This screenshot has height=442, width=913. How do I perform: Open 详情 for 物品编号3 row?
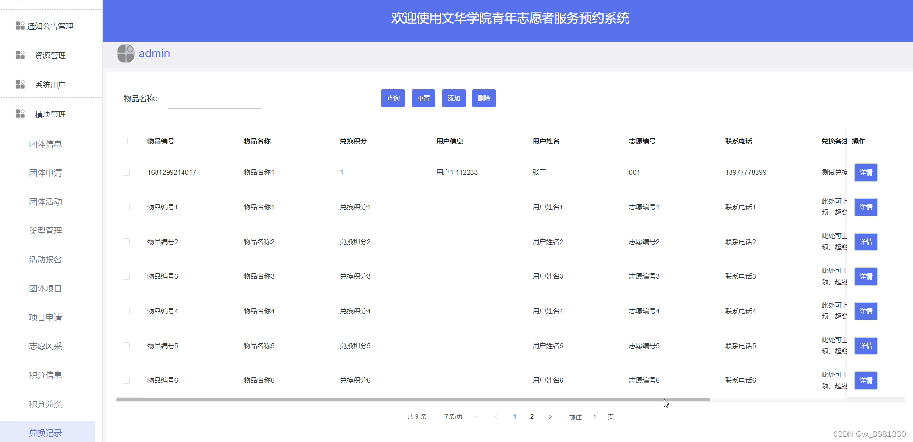pos(866,276)
